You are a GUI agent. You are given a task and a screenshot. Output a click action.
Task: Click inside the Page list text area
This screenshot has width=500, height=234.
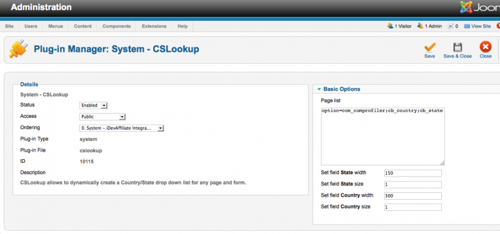(382, 136)
